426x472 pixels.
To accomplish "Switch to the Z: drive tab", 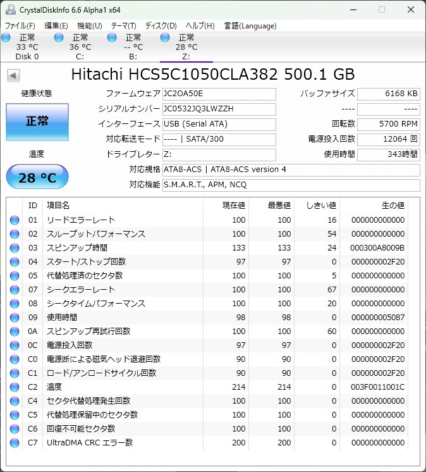I will coord(186,47).
